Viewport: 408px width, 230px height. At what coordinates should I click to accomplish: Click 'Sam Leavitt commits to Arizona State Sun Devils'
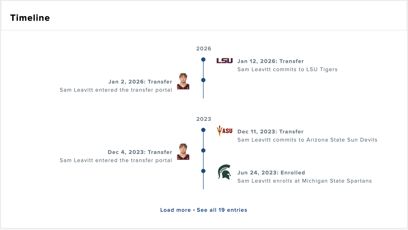pos(307,140)
